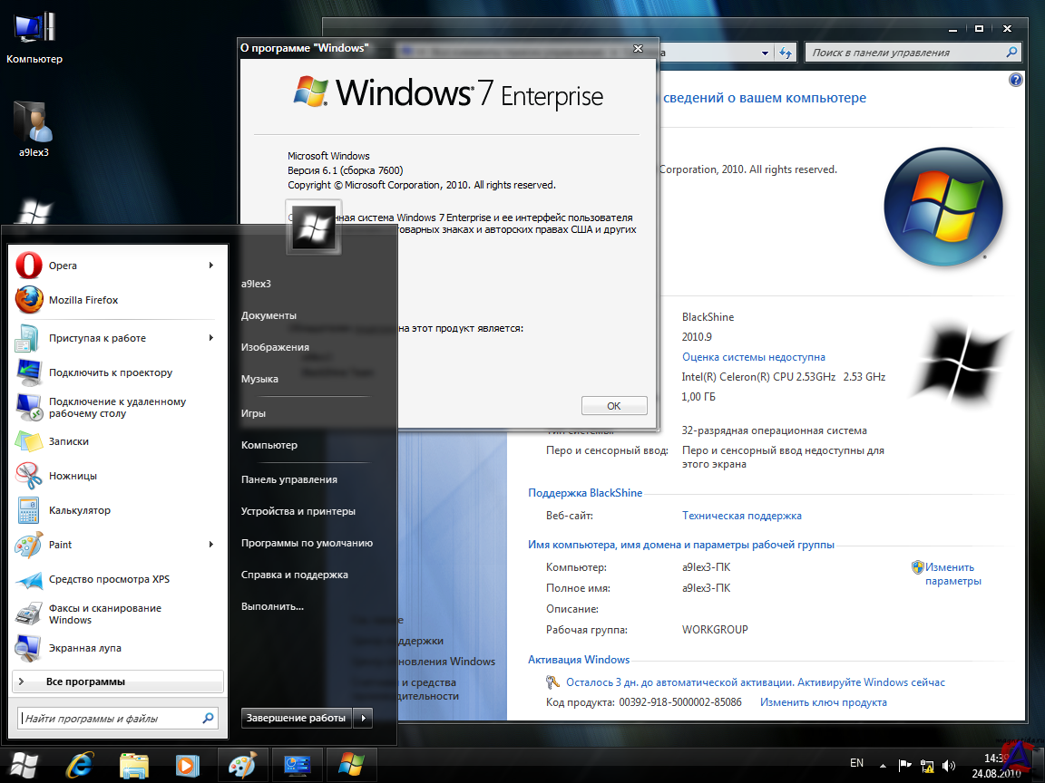Click Internet Explorer icon on taskbar

coord(80,764)
